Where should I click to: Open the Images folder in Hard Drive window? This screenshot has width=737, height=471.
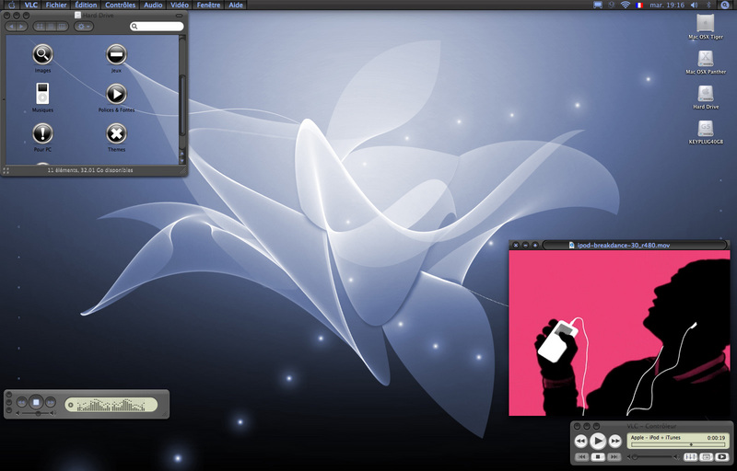42,55
